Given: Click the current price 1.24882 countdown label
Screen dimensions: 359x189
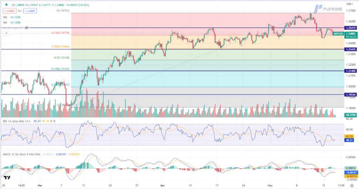Looking at the screenshot, I should tap(351, 35).
